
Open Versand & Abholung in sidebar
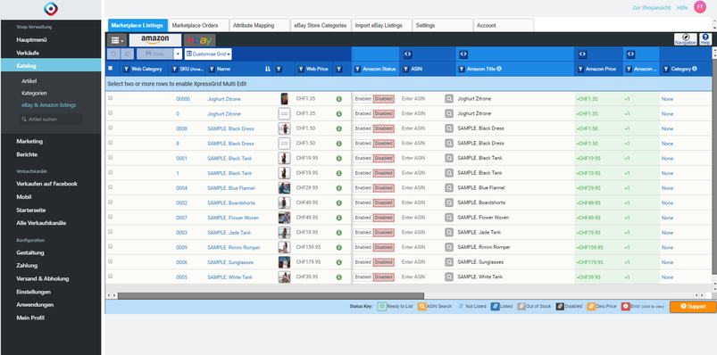click(x=43, y=278)
